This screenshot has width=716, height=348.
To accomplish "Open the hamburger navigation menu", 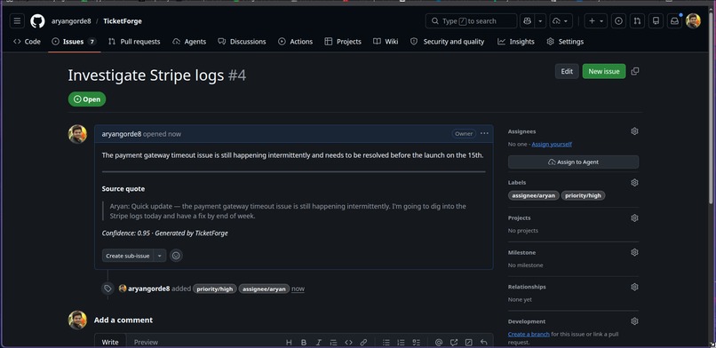I will point(17,21).
